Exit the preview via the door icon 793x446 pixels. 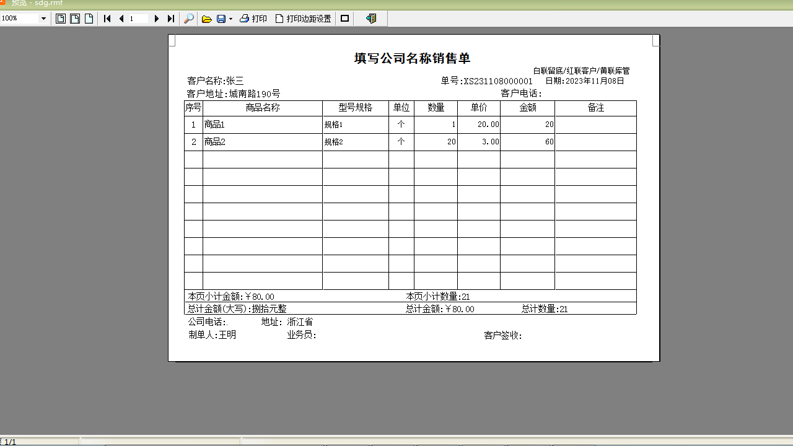pyautogui.click(x=372, y=19)
